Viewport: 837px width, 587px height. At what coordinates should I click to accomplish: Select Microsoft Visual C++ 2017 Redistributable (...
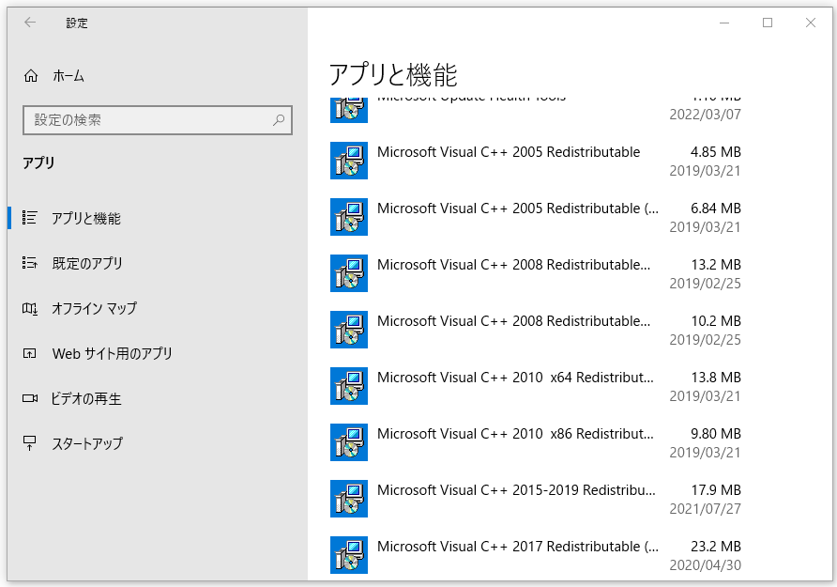coord(536,555)
